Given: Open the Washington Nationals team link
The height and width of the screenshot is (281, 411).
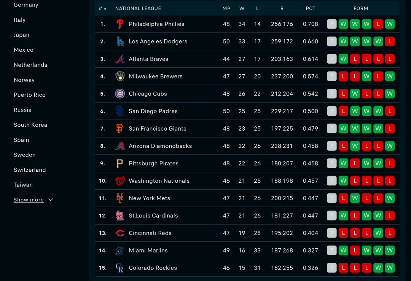Looking at the screenshot, I should click(x=159, y=181).
